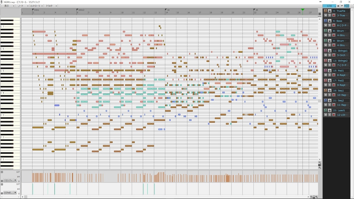Collapse the CCPedal controller lane
354x199 pixels.
coord(2,184)
